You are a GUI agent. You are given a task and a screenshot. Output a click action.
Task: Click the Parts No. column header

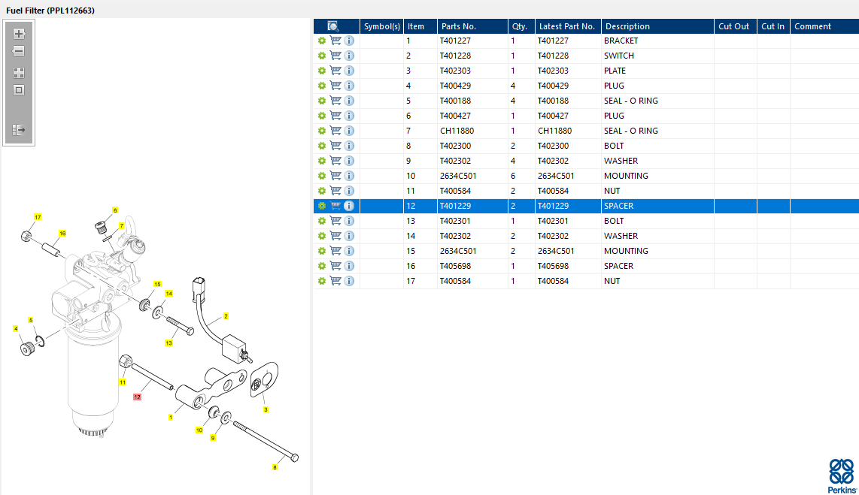click(x=473, y=26)
